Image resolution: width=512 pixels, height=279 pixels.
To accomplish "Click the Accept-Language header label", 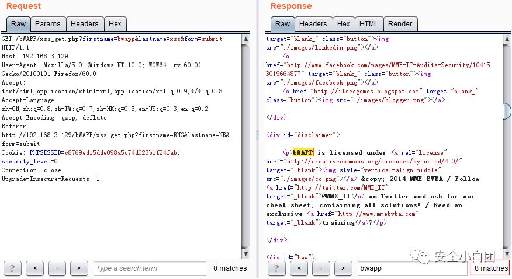I will pos(29,100).
